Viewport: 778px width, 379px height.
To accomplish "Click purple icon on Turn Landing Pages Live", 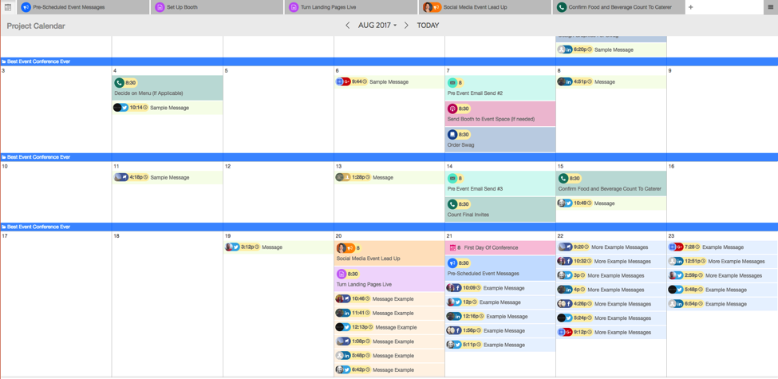I will (342, 274).
